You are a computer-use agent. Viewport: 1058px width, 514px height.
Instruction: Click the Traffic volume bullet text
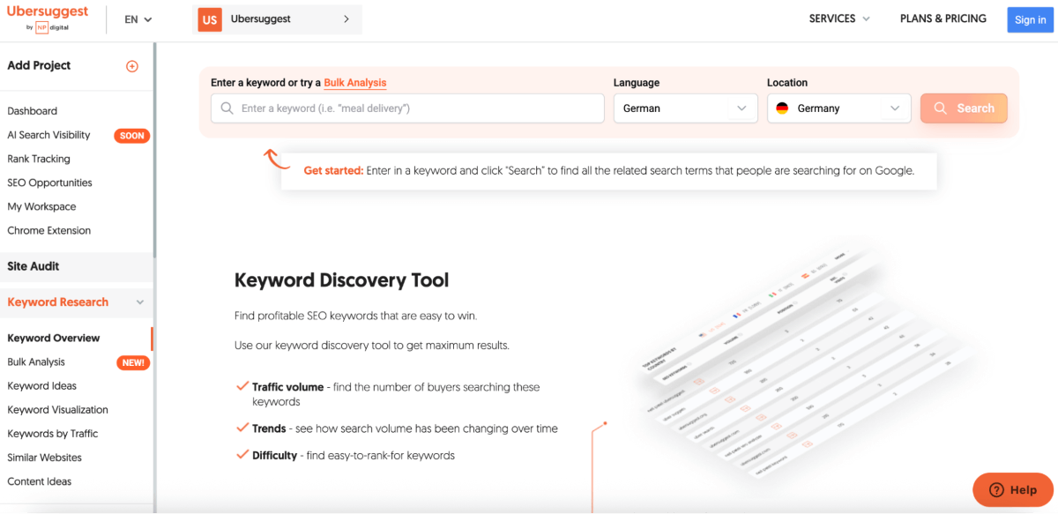[396, 394]
